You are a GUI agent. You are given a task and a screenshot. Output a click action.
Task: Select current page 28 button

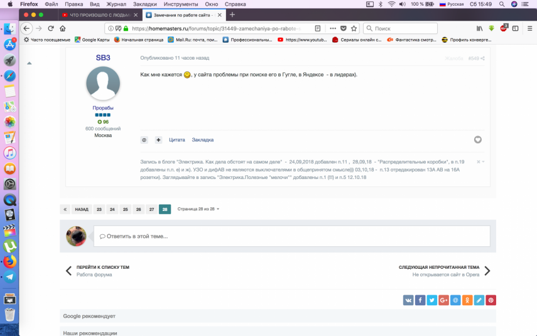(165, 209)
